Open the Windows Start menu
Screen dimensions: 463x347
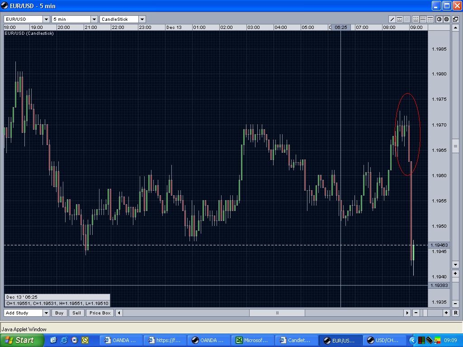22,340
